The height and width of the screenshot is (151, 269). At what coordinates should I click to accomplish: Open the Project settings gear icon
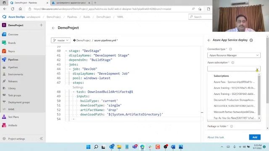[x=4, y=139]
